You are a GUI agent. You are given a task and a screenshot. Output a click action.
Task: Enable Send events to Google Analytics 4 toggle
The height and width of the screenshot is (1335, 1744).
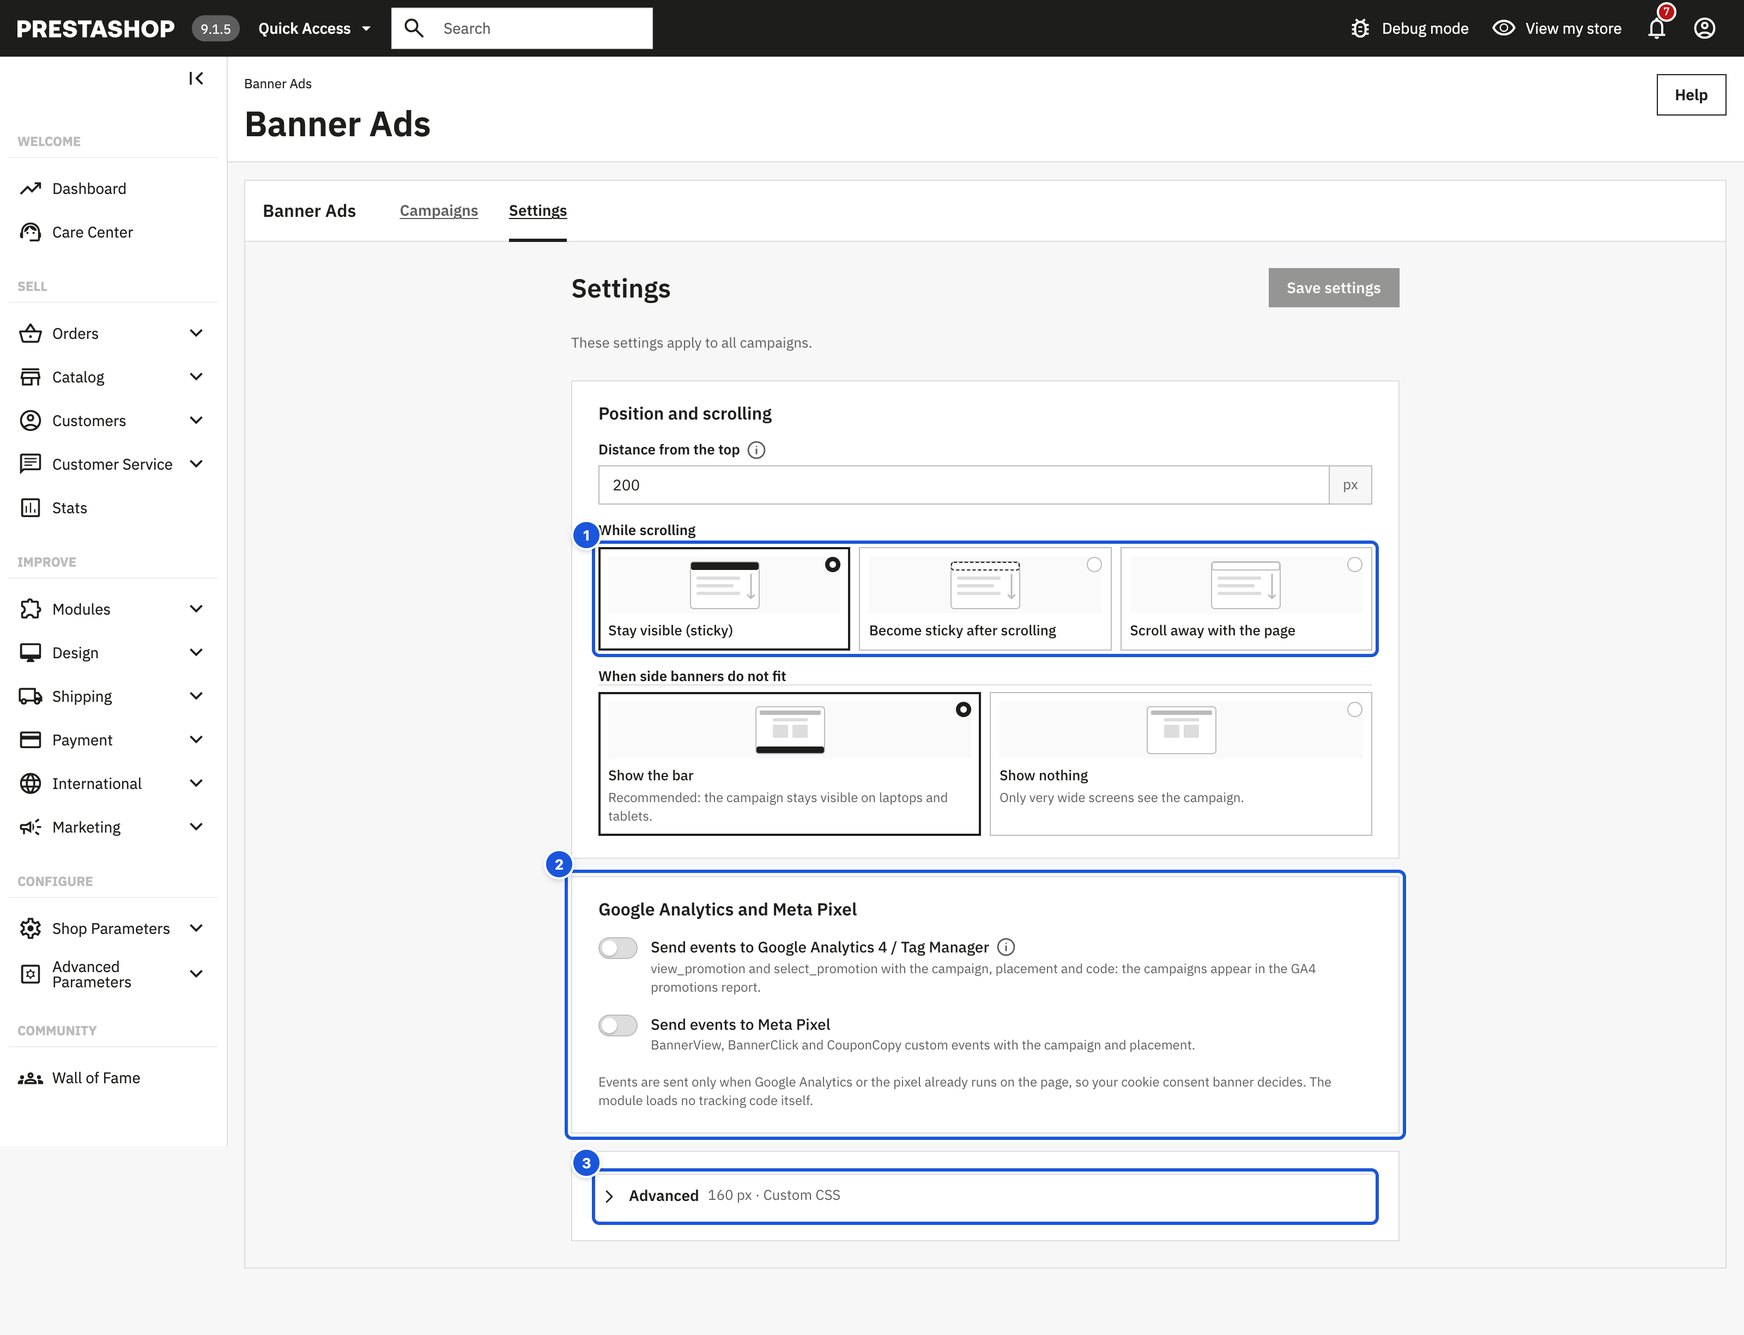click(x=617, y=948)
